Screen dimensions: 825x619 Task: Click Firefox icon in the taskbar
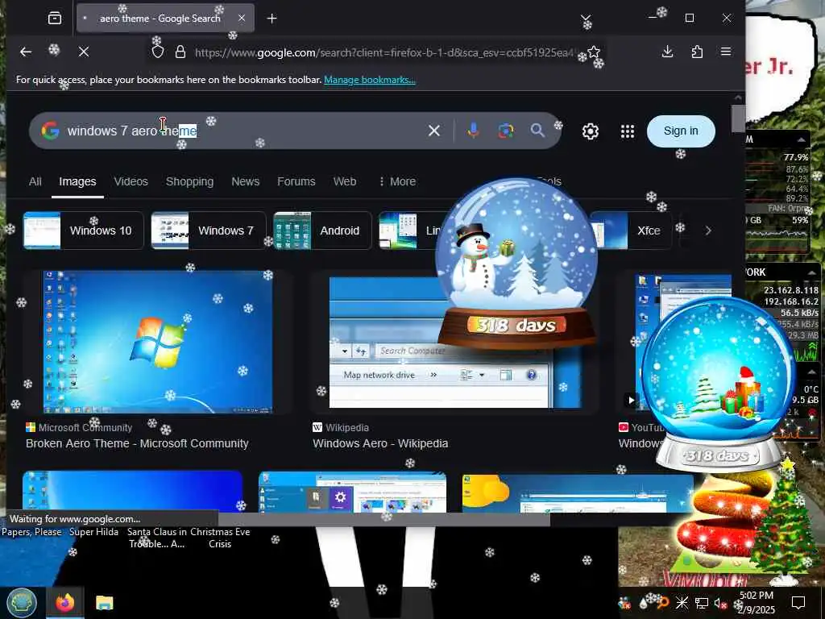point(64,603)
